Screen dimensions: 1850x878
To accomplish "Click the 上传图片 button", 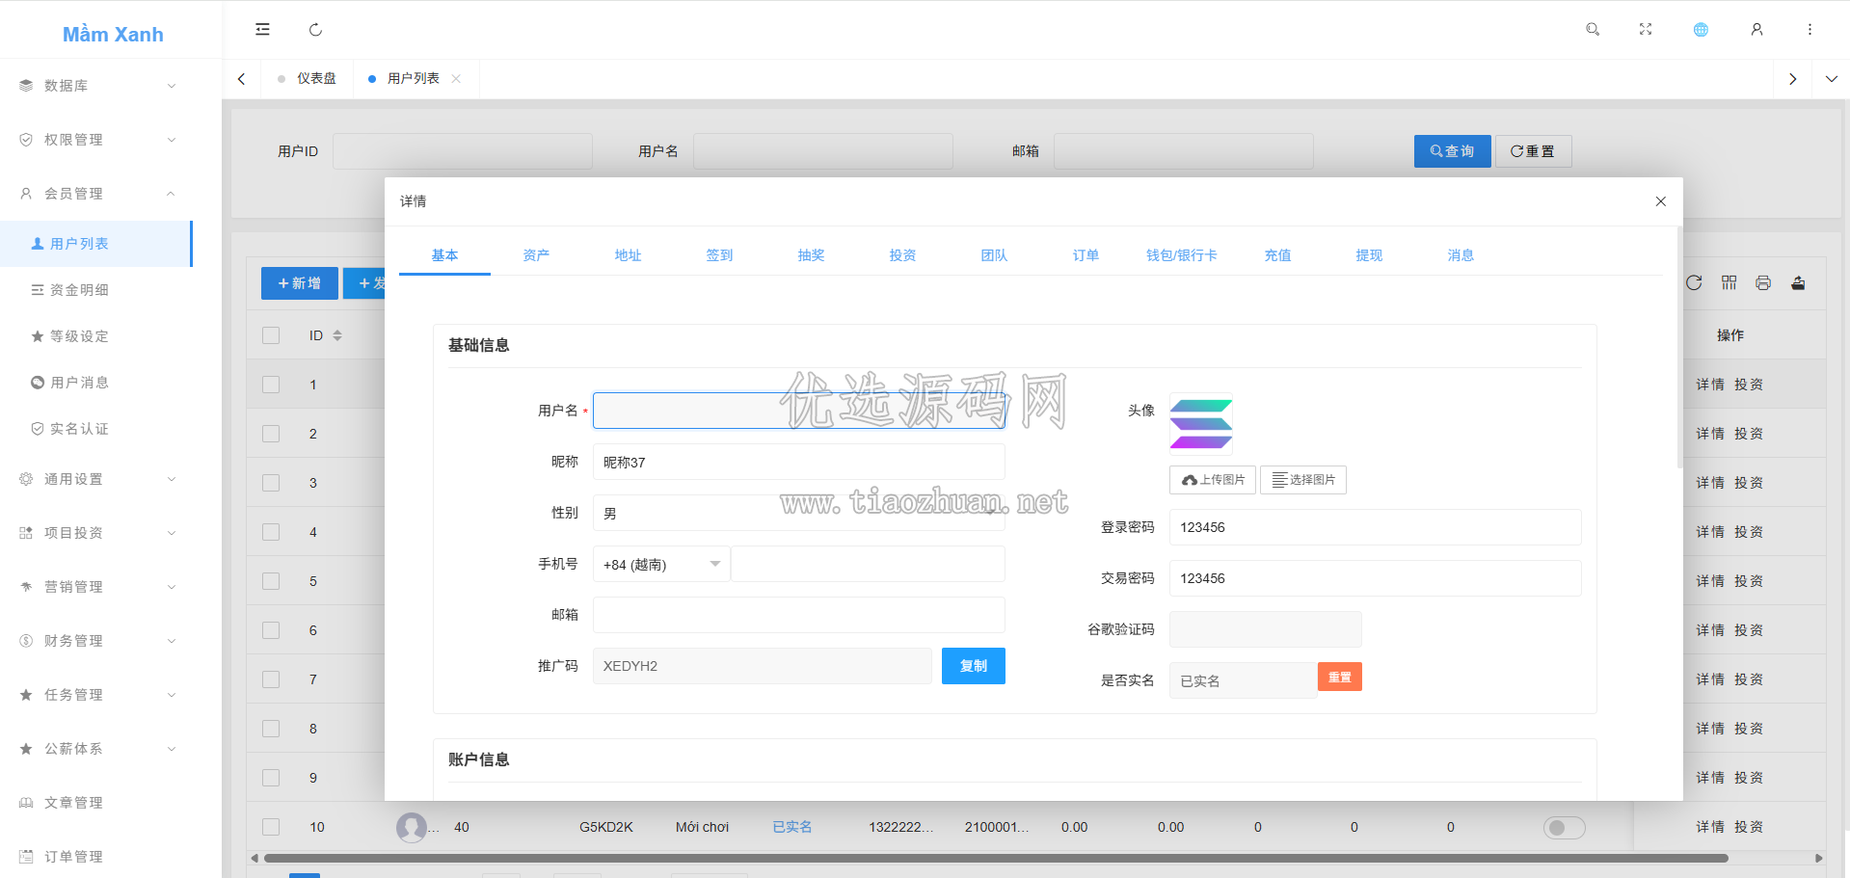I will (1212, 480).
